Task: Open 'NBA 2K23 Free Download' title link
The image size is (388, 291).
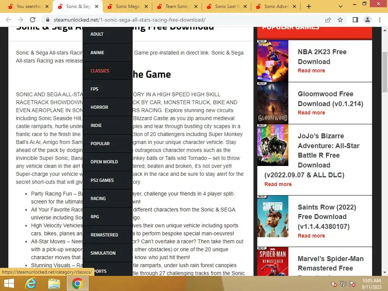Action: click(322, 57)
